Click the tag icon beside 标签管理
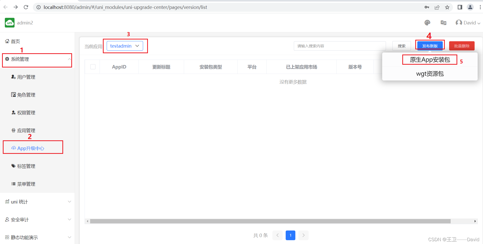Viewport: 483px width, 244px height. tap(13, 166)
